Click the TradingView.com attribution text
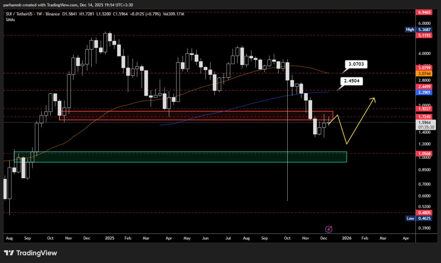Image resolution: width=441 pixels, height=263 pixels. point(57,5)
